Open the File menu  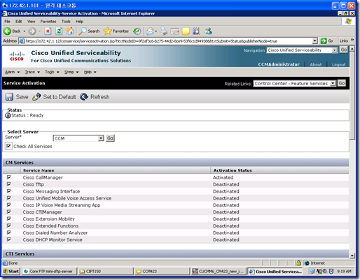7,22
